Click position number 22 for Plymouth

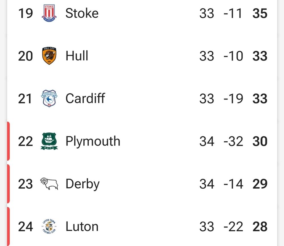coord(26,141)
